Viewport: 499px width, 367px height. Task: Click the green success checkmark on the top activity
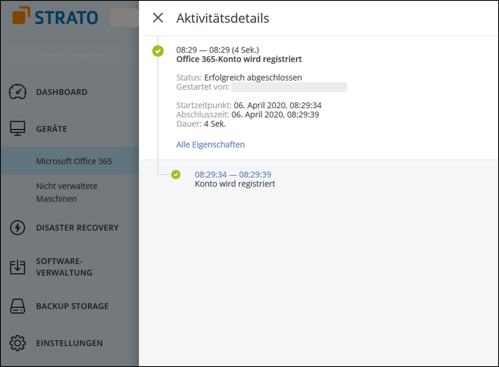[158, 51]
